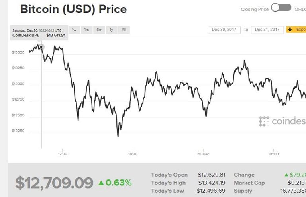Switch to the 3m time range
306x197 pixels.
pos(99,30)
